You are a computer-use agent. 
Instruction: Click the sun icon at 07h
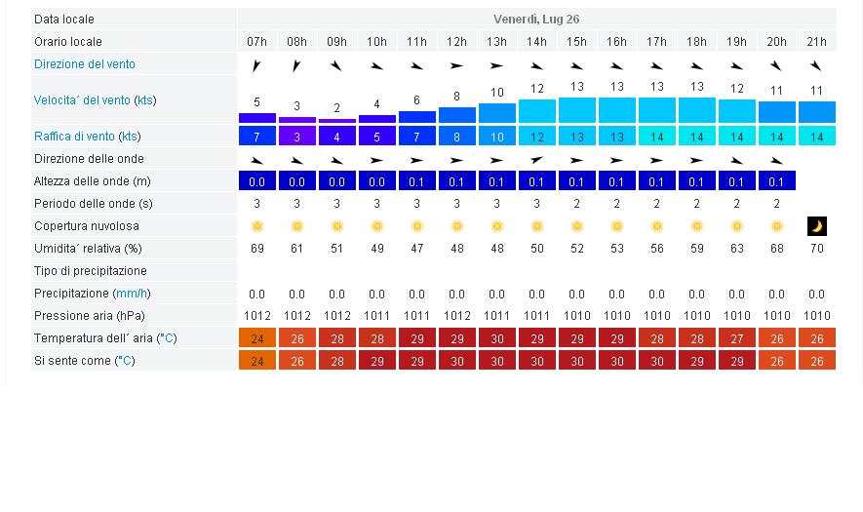(x=257, y=226)
